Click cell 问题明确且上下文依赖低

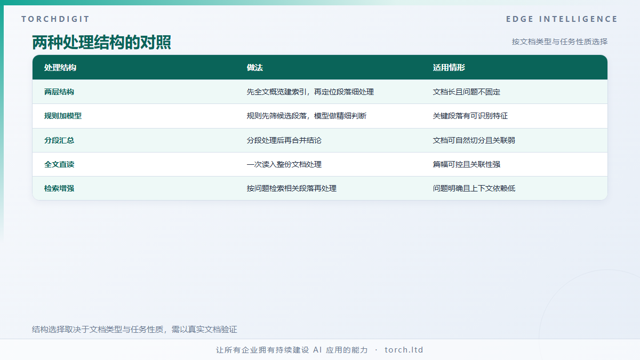tap(474, 188)
